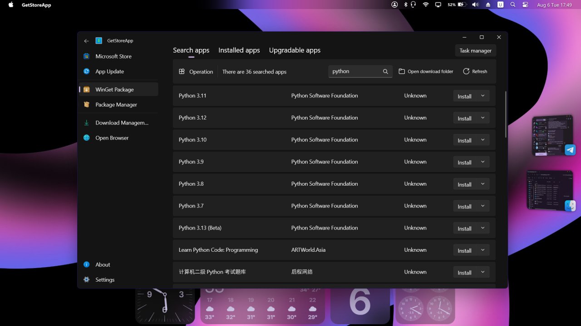Switch to the Upgradable apps tab
Image resolution: width=581 pixels, height=326 pixels.
(295, 50)
